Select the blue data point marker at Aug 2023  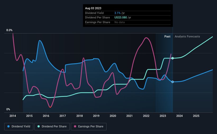click(173, 82)
